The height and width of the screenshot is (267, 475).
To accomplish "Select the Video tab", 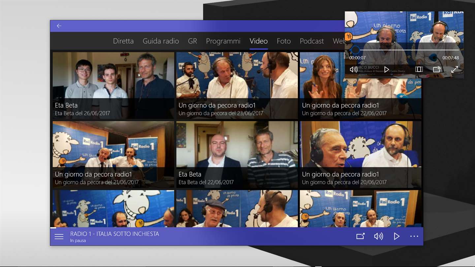I will pos(259,41).
